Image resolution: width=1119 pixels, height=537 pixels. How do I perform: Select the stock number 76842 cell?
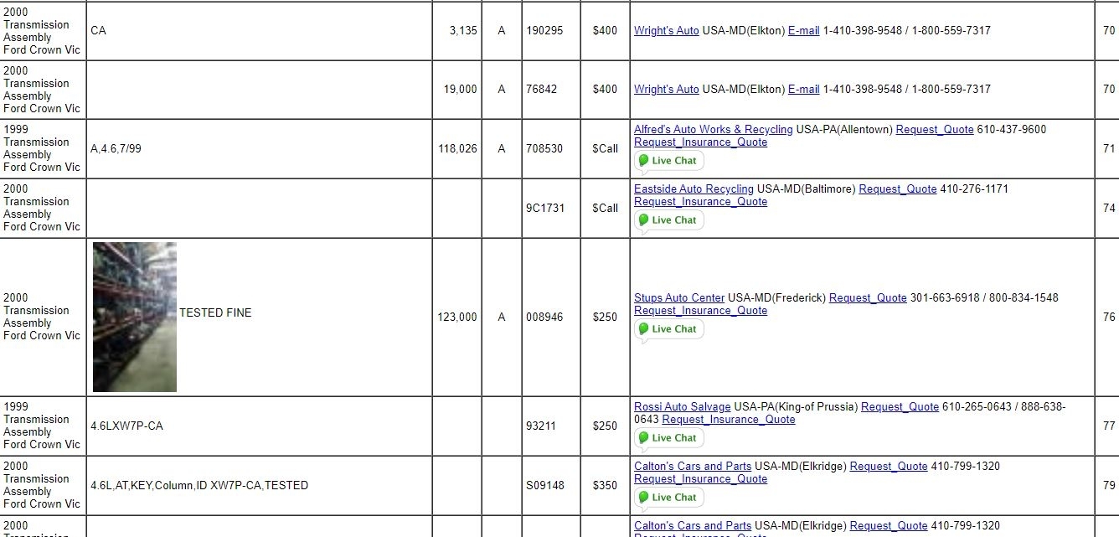[550, 89]
